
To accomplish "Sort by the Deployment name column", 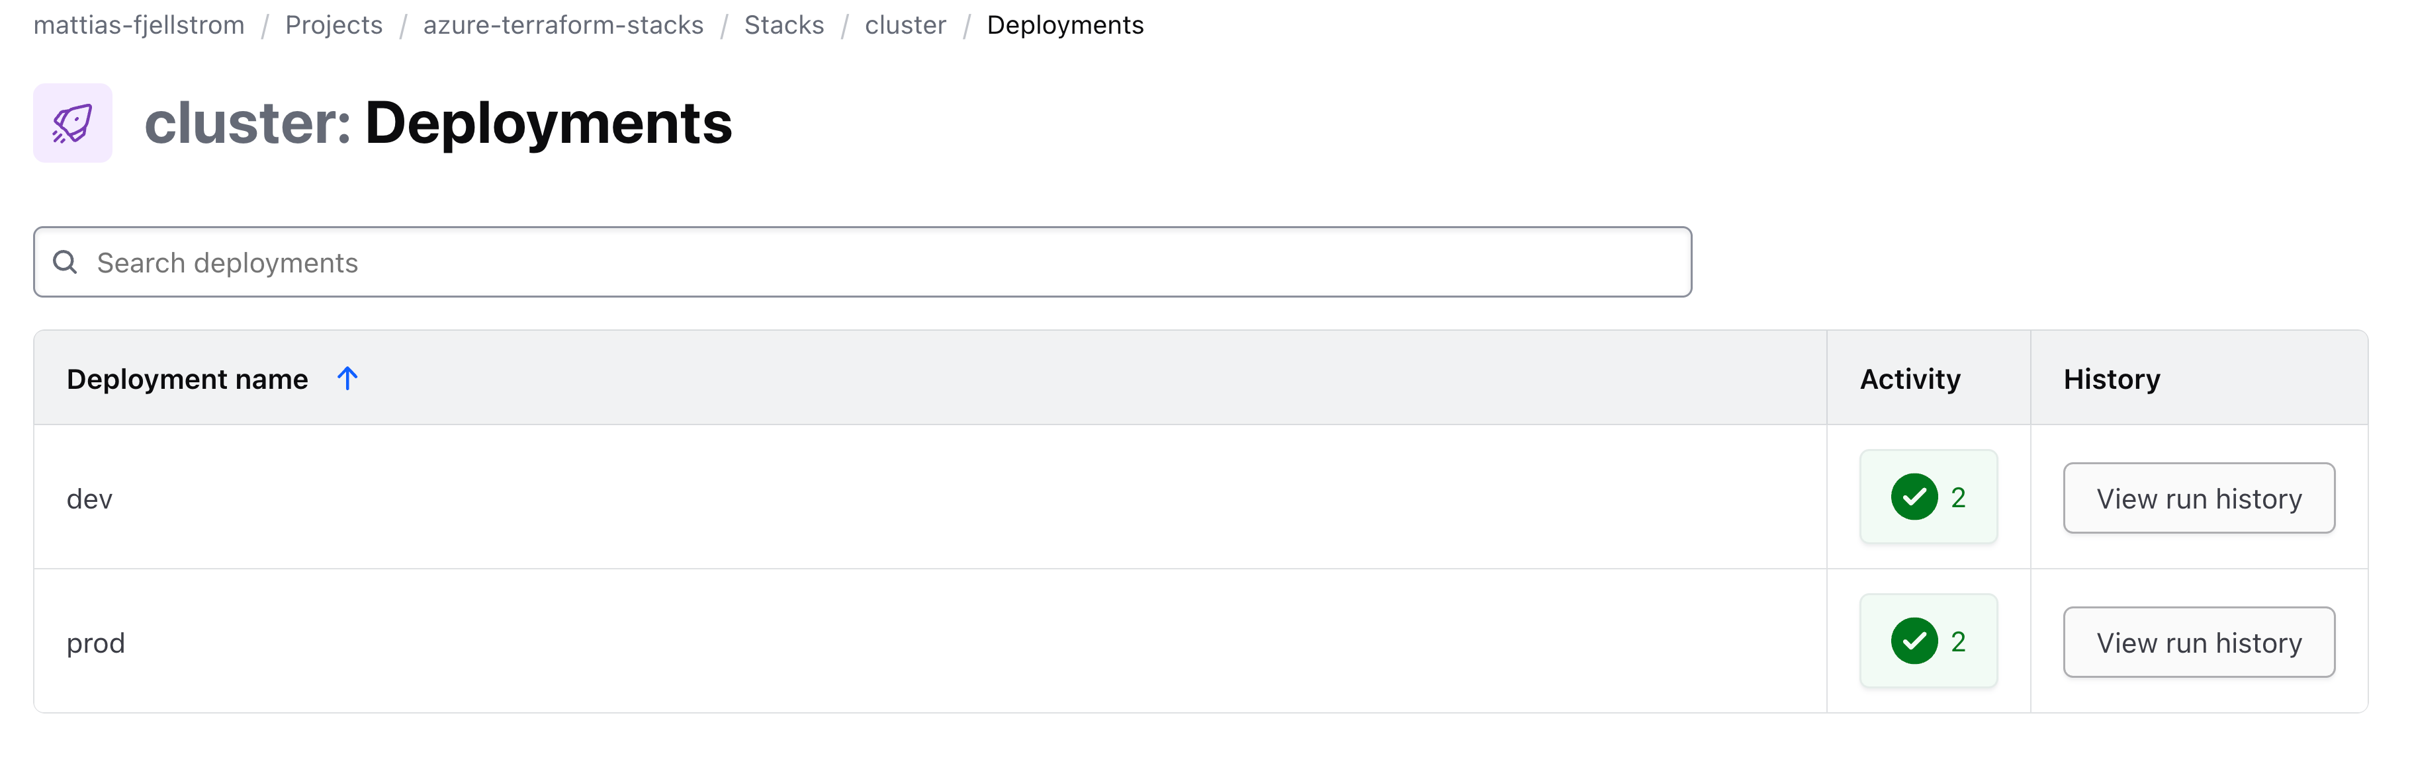I will pos(187,378).
